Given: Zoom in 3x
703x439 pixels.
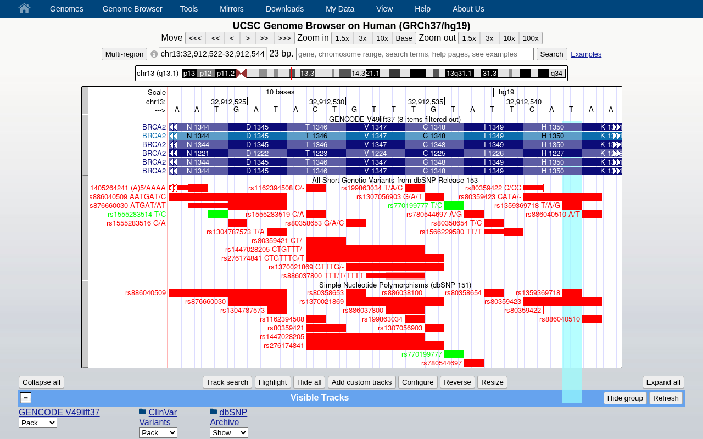Looking at the screenshot, I should pyautogui.click(x=362, y=38).
